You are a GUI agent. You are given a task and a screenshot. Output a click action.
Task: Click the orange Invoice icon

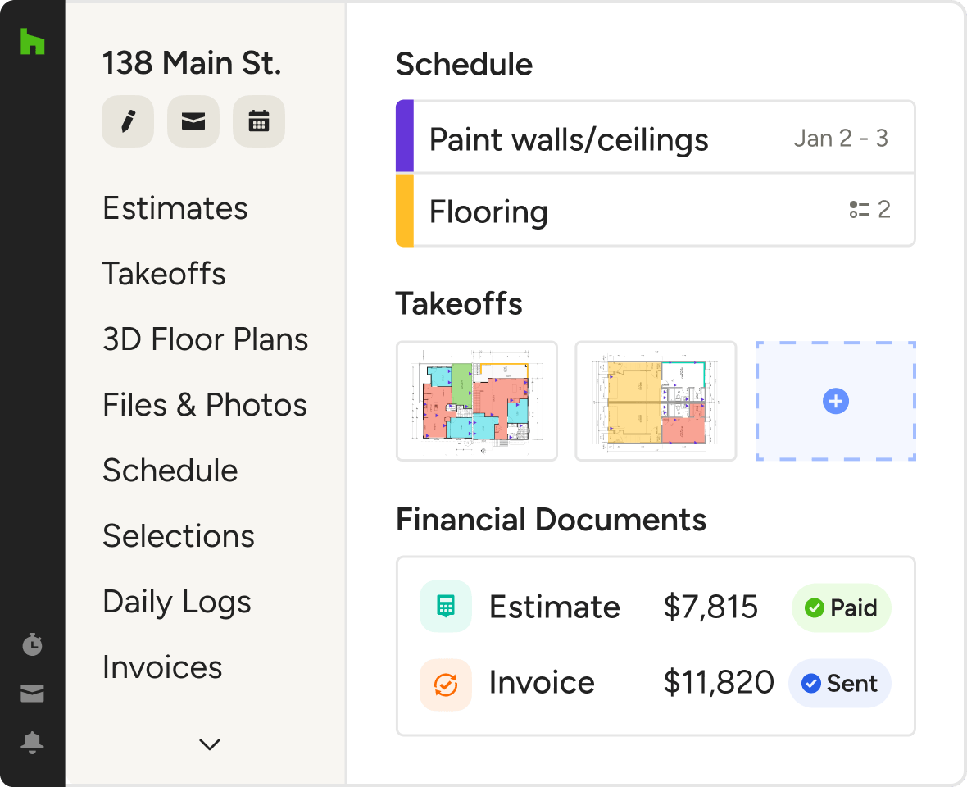tap(445, 684)
